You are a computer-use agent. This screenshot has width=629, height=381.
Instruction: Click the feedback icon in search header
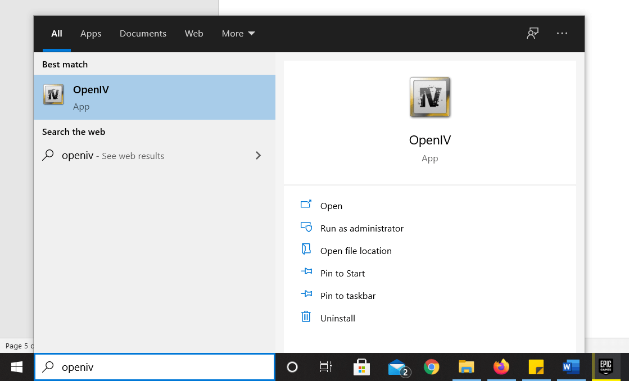tap(532, 33)
